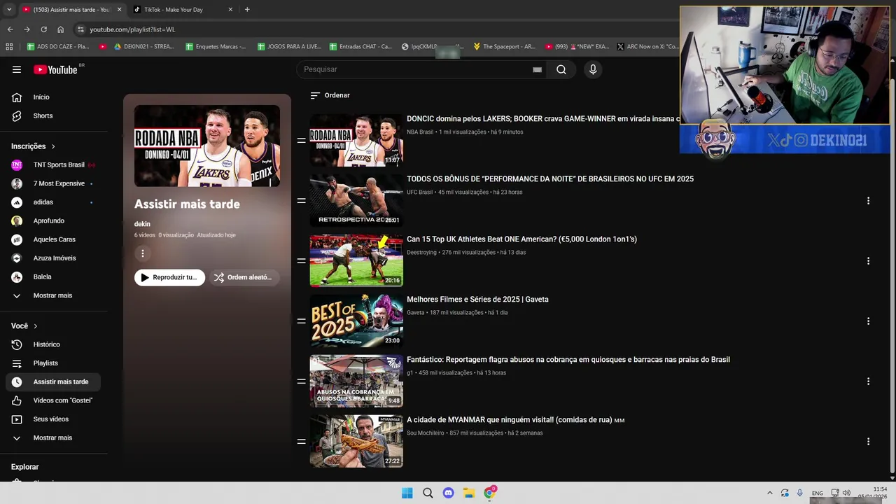This screenshot has width=896, height=504.
Task: Open a new browser tab
Action: (x=247, y=10)
